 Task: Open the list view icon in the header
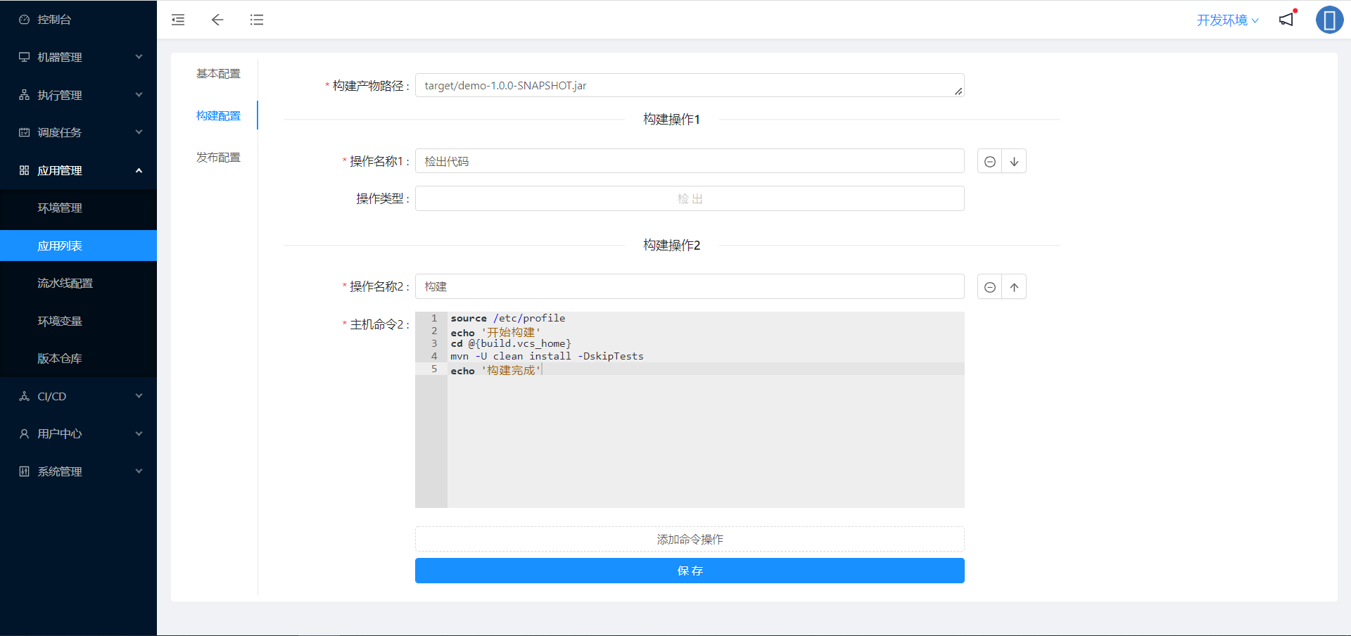click(x=257, y=20)
